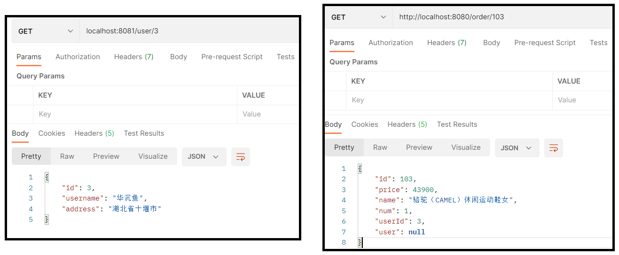Switch to Preview view in right window
Screen dimensions: 619x255
(419, 147)
